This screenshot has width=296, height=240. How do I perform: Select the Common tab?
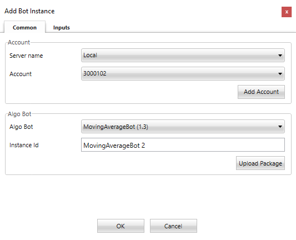24,27
